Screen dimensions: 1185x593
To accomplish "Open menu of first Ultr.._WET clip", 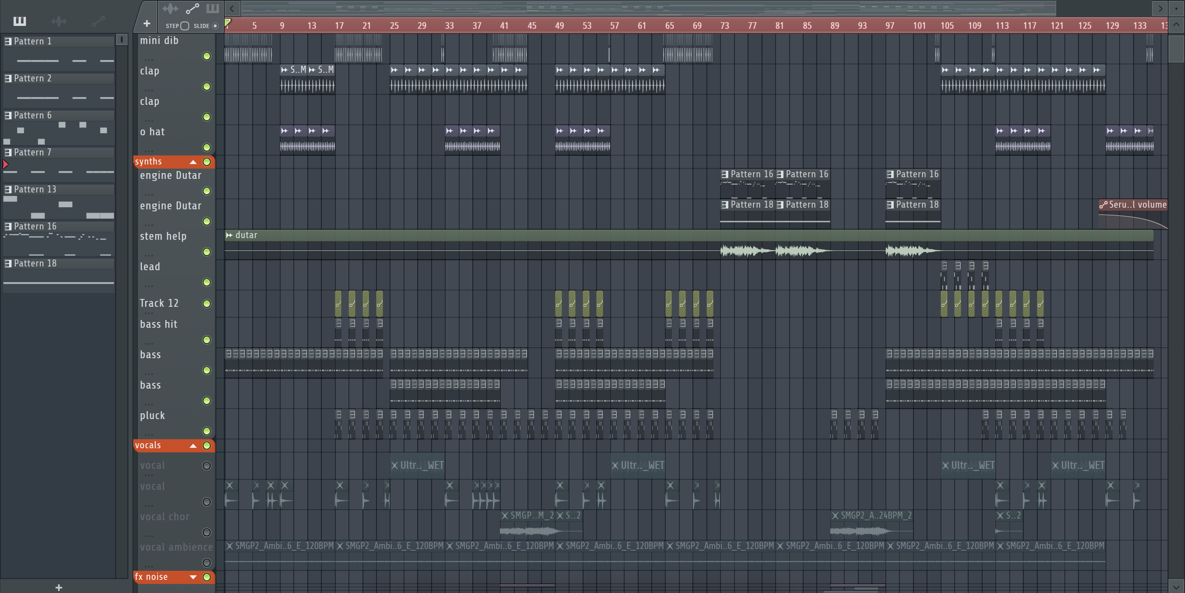I will pos(395,465).
